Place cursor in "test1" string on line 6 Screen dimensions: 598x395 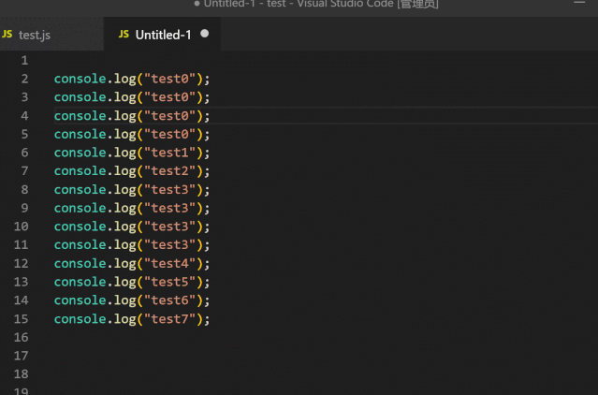click(169, 153)
